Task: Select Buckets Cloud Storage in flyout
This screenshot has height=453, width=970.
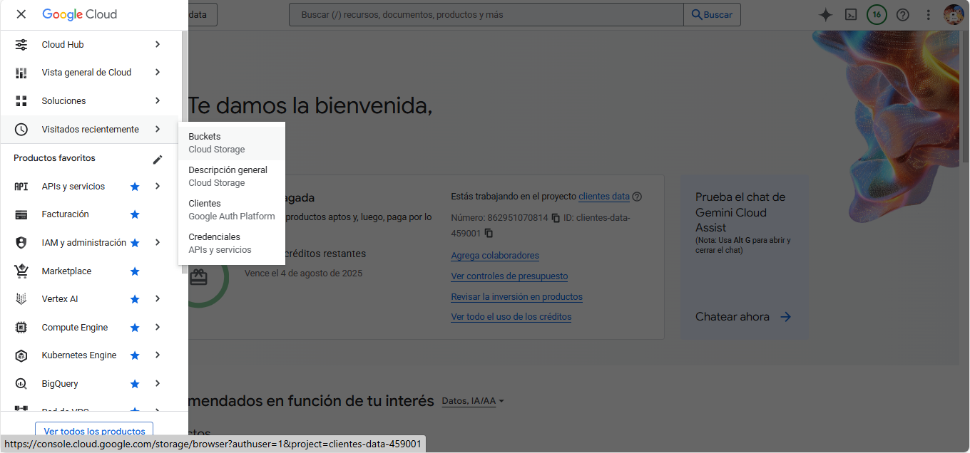Action: click(x=232, y=142)
